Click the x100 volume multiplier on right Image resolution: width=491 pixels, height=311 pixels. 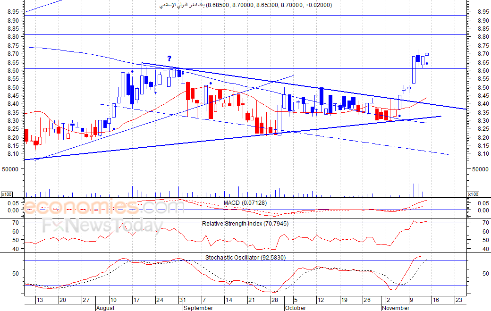tap(473, 194)
